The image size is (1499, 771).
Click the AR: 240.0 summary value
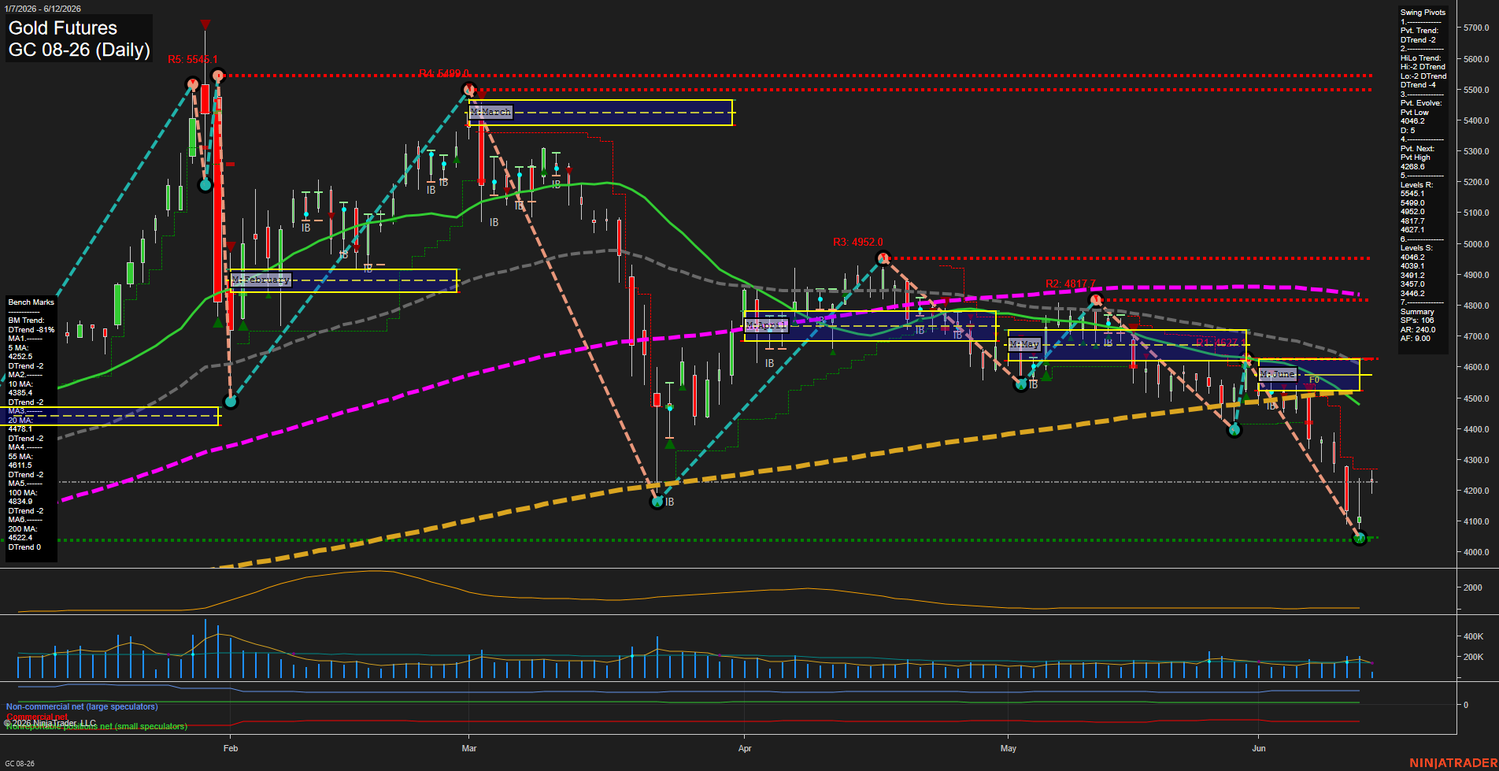(x=1418, y=330)
